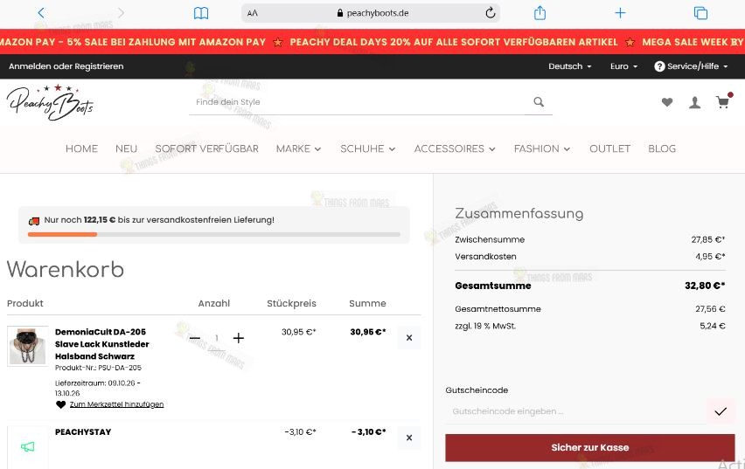The width and height of the screenshot is (745, 469).
Task: Click Anmelden oder Registrieren link
Action: (66, 66)
